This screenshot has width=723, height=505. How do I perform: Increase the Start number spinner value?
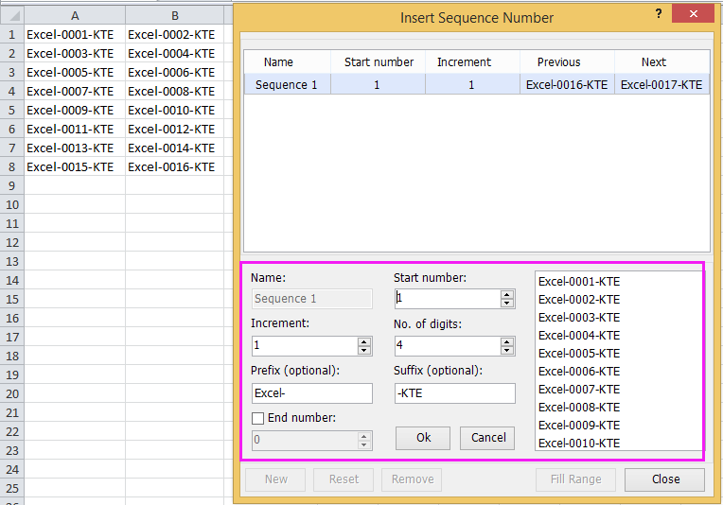(507, 294)
